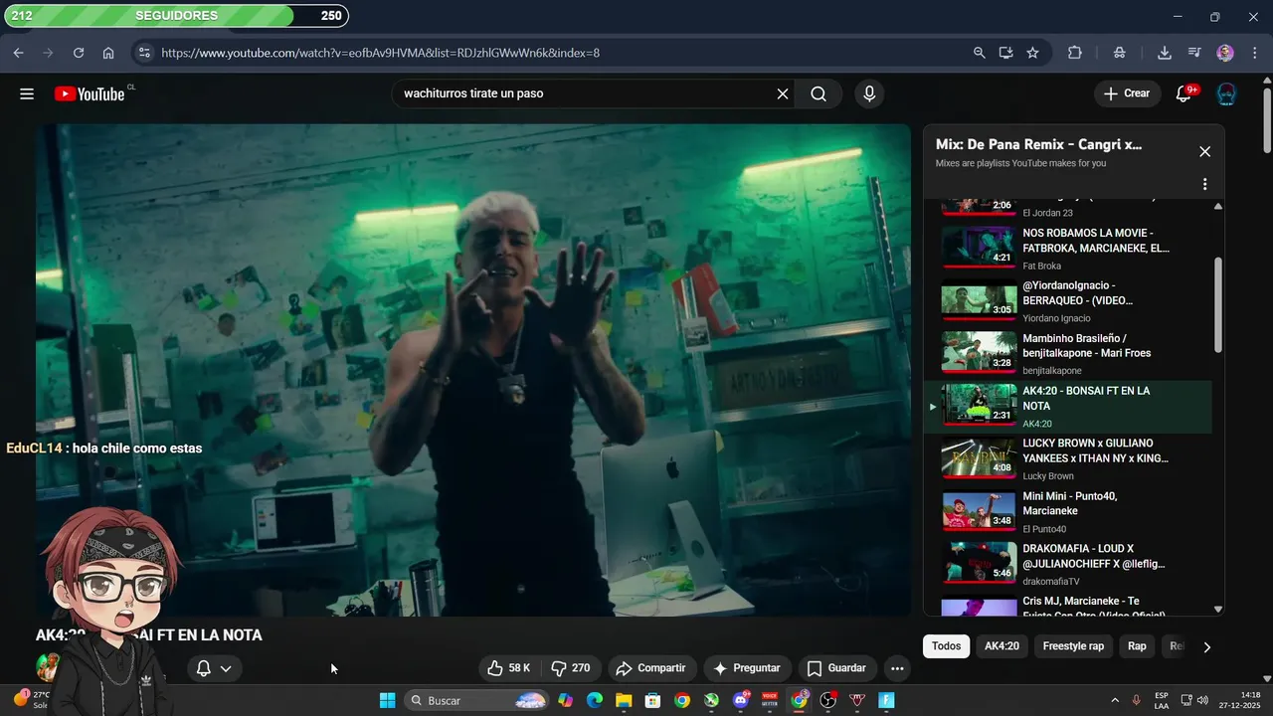Viewport: 1273px width, 716px height.
Task: View site information icon in address bar
Action: point(144,53)
